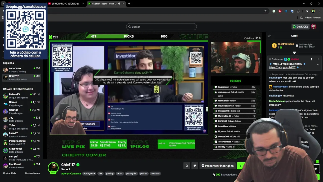Open the Jay Slots & Casino channel
This screenshot has height=182, width=323.
click(x=21, y=119)
